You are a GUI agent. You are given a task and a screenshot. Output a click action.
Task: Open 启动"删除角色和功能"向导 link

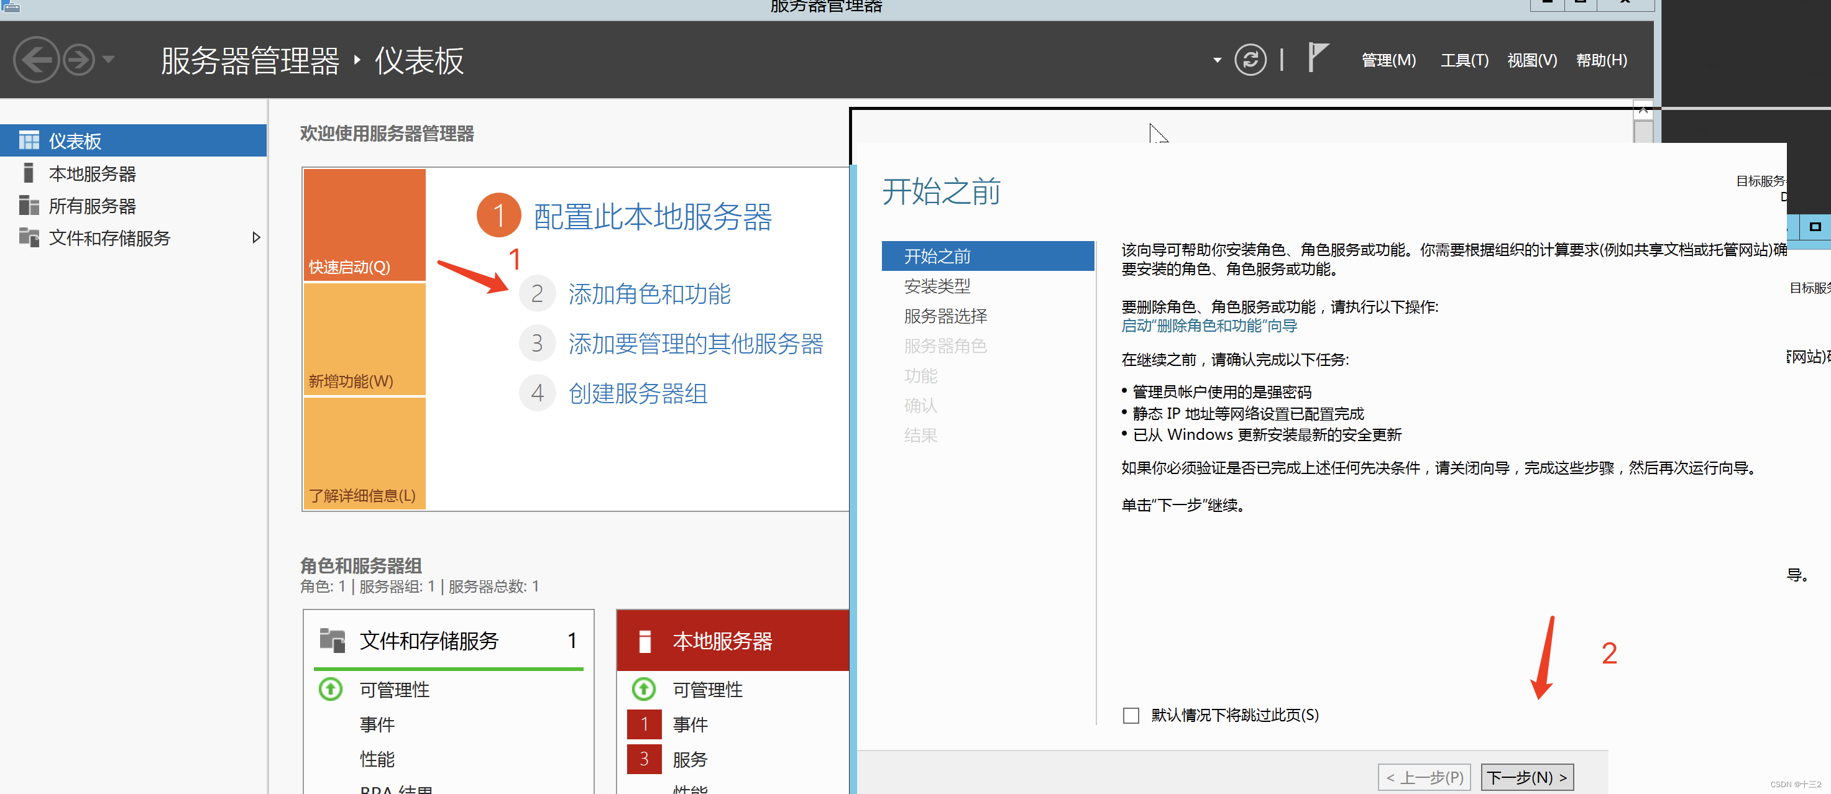1208,326
